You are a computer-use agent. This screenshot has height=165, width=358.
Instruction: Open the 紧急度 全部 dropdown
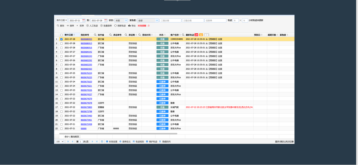[148, 20]
